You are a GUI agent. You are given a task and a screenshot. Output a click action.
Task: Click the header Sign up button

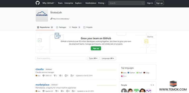coord(159,3)
